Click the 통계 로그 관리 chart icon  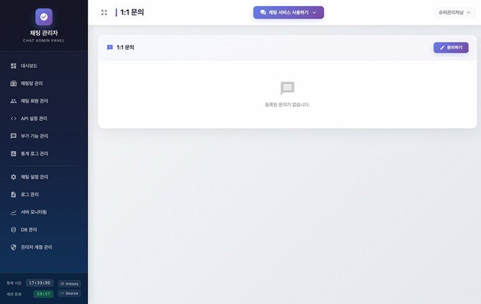pos(13,154)
